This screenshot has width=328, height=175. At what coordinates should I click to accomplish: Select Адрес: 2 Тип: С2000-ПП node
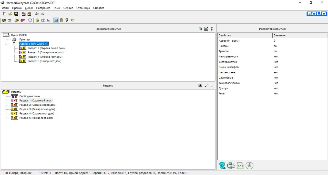[34, 44]
